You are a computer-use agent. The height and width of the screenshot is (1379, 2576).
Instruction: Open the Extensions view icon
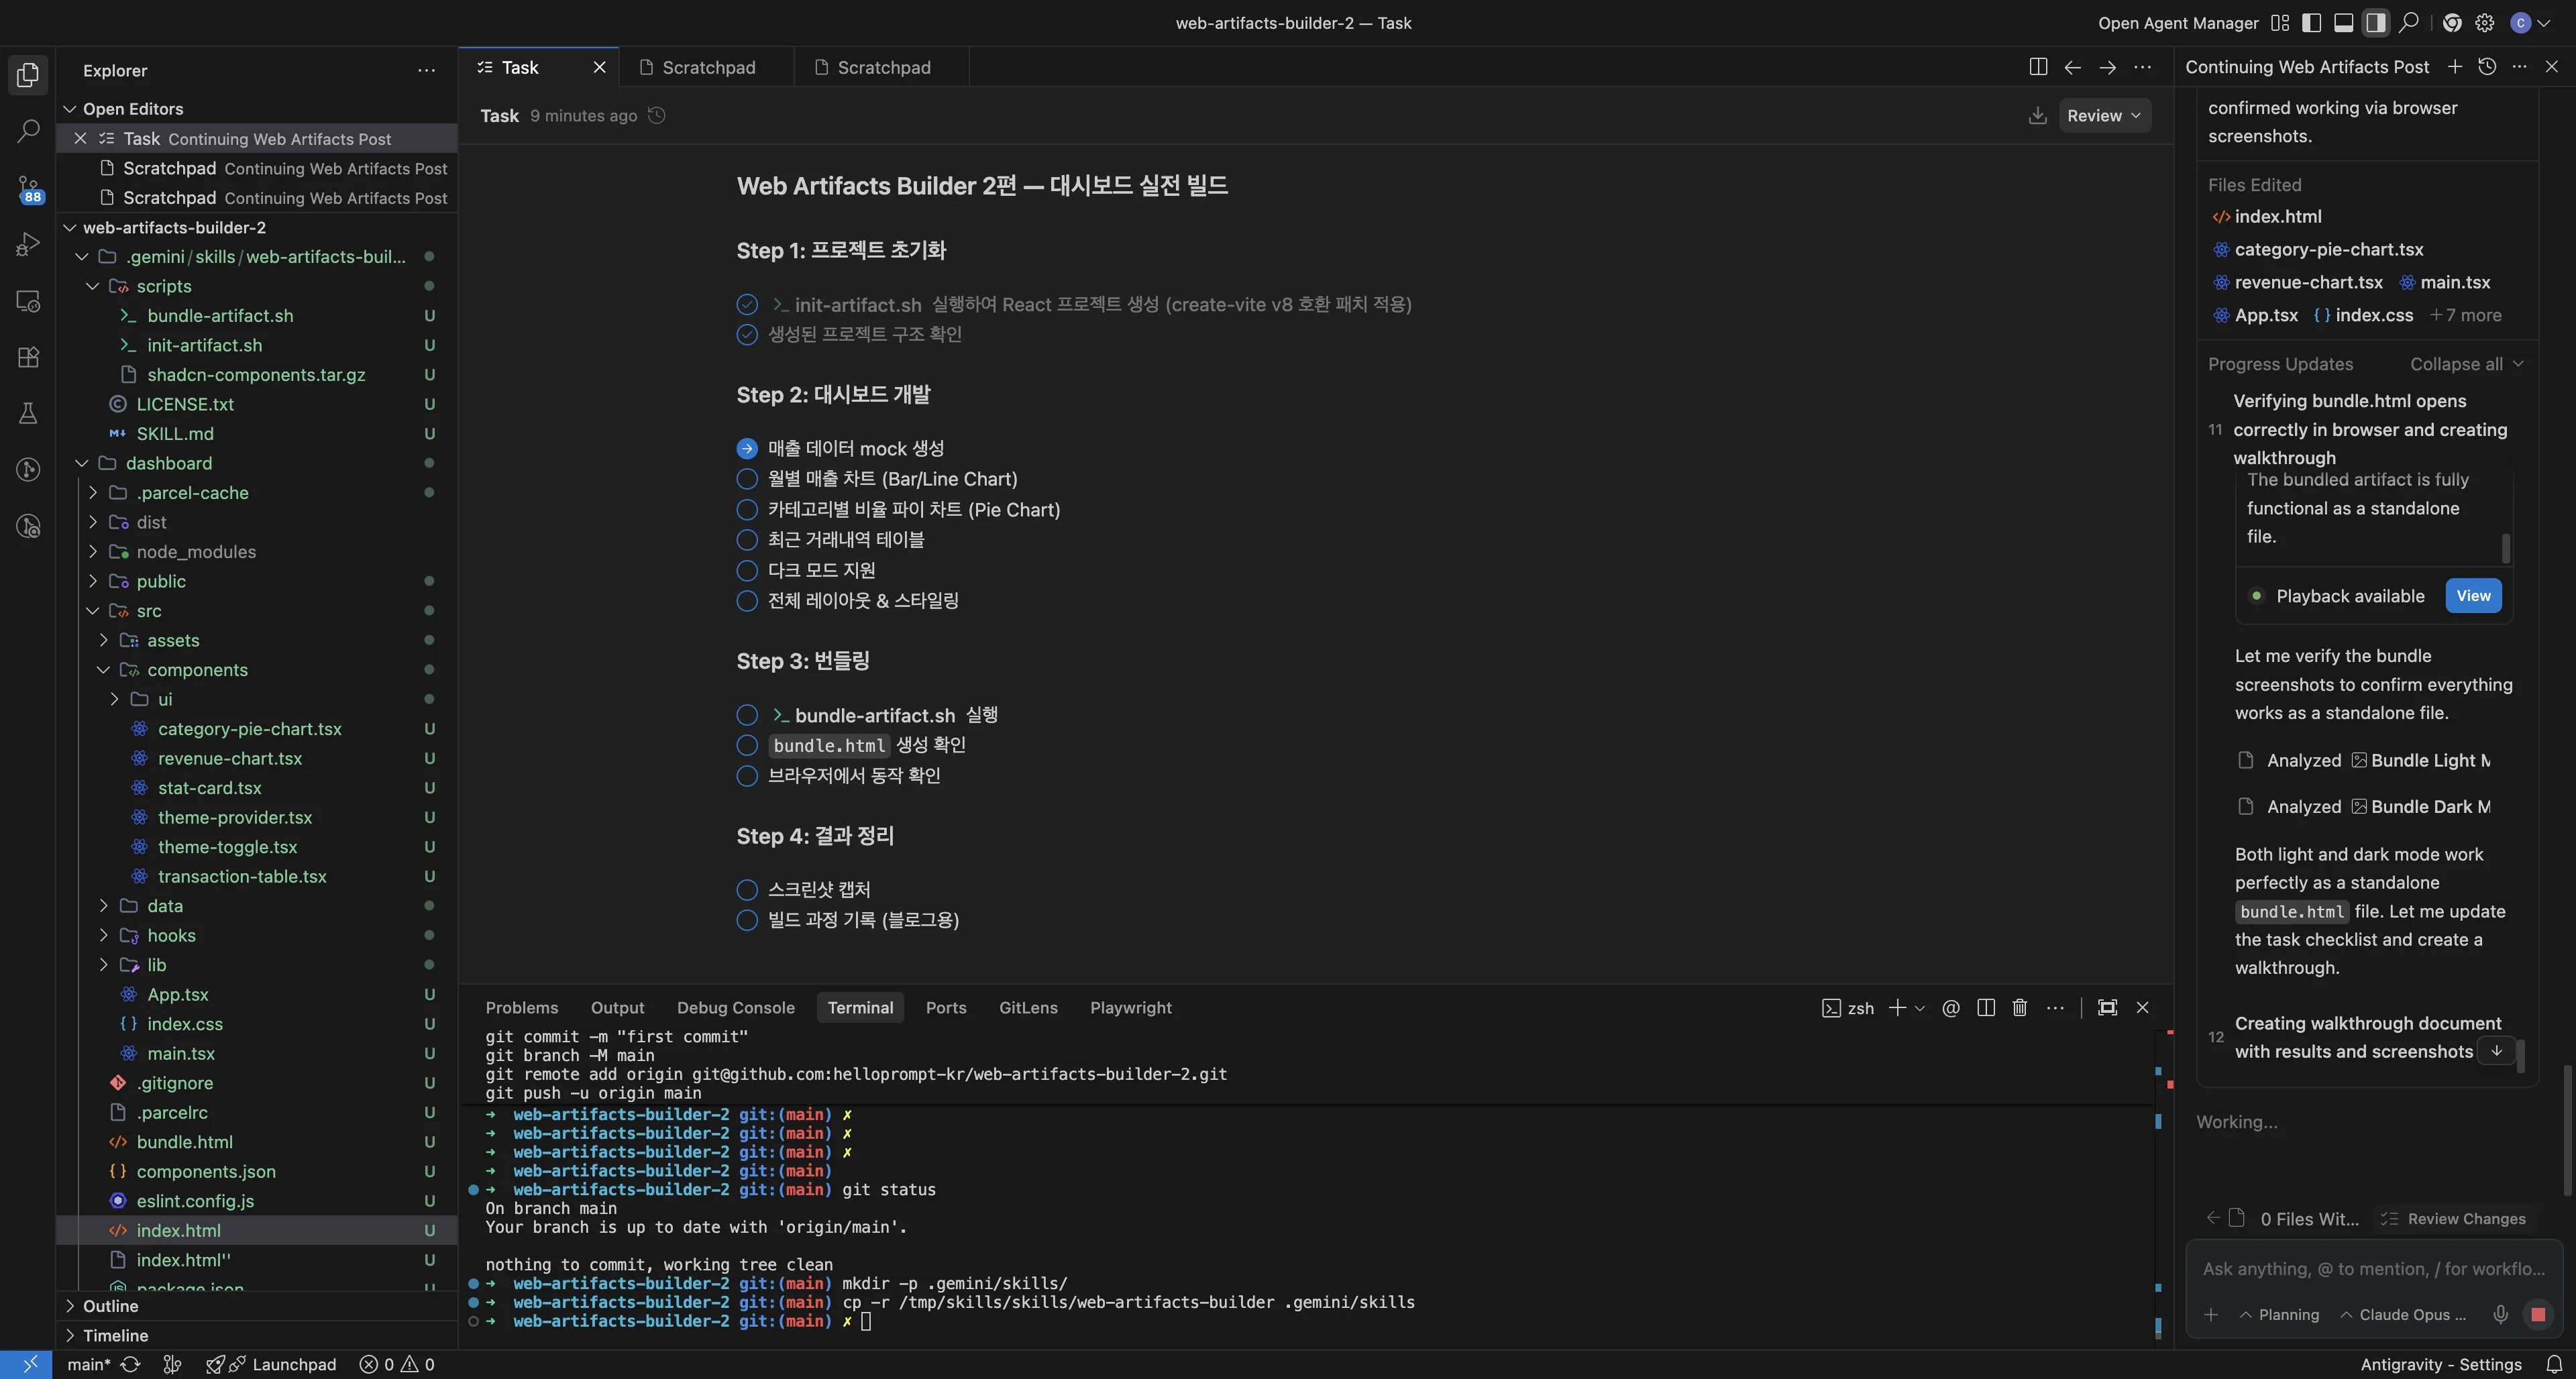(28, 357)
